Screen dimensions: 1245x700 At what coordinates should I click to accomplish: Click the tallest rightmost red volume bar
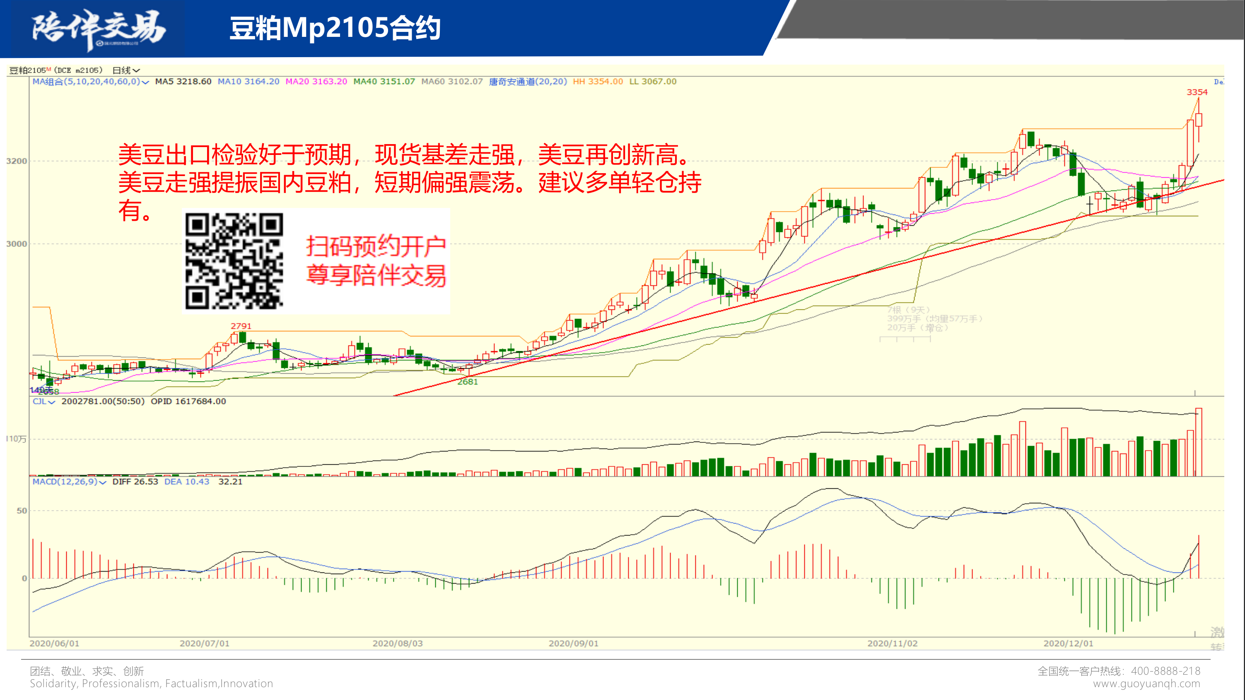point(1198,442)
